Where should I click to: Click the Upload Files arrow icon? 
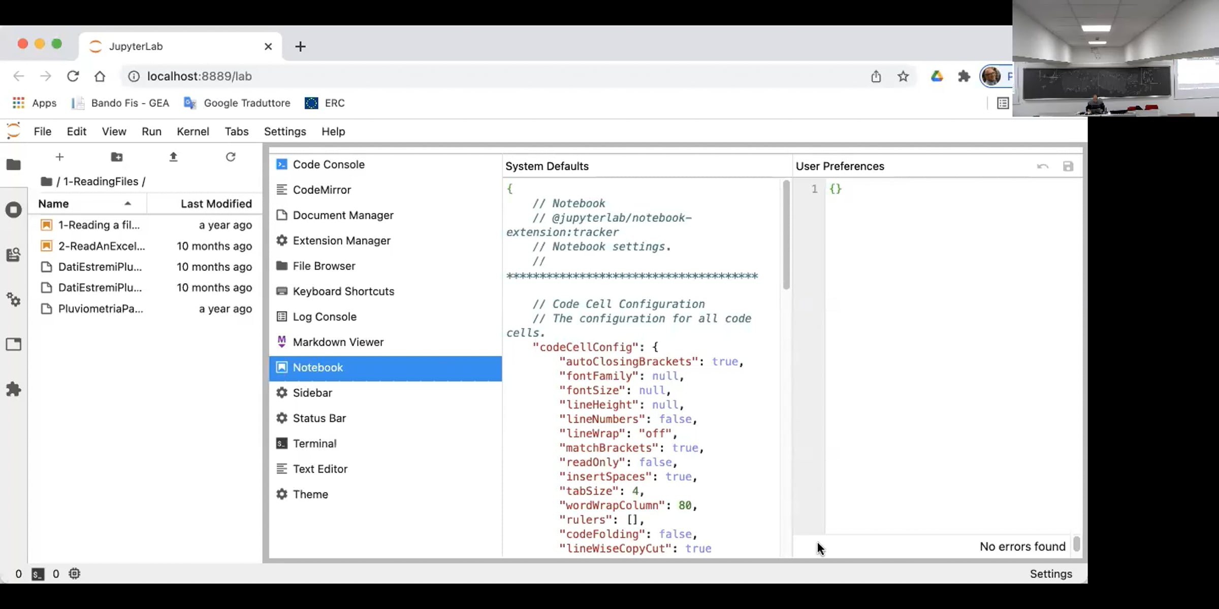click(173, 157)
